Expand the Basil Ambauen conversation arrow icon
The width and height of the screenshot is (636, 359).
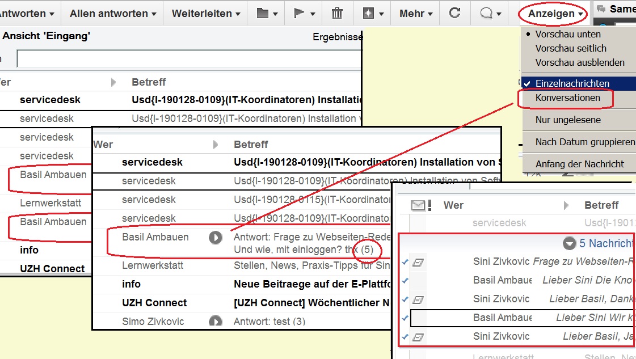215,237
